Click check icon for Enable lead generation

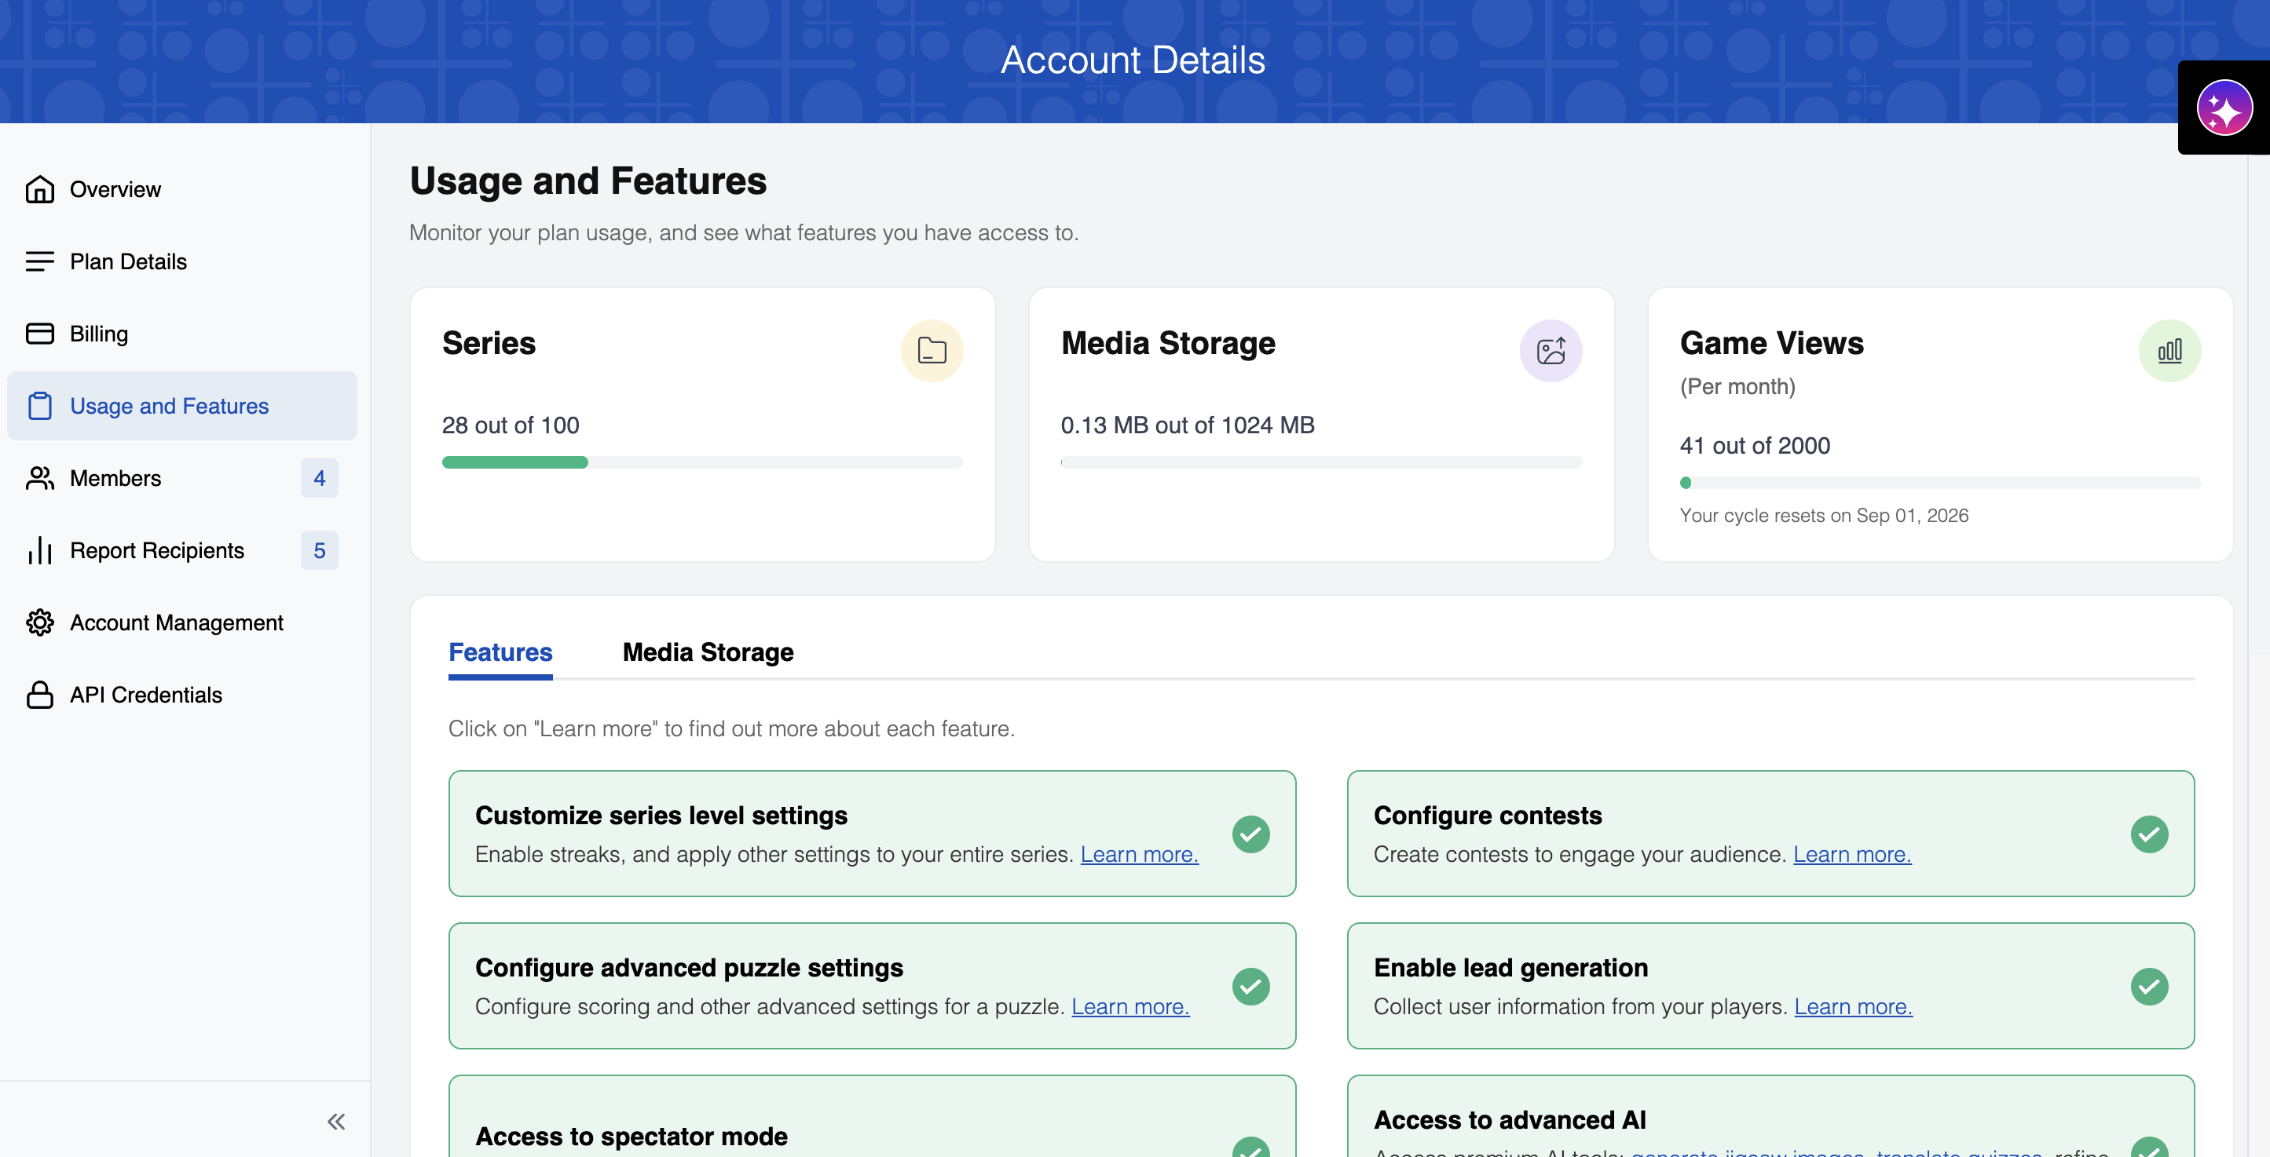[x=2149, y=986]
